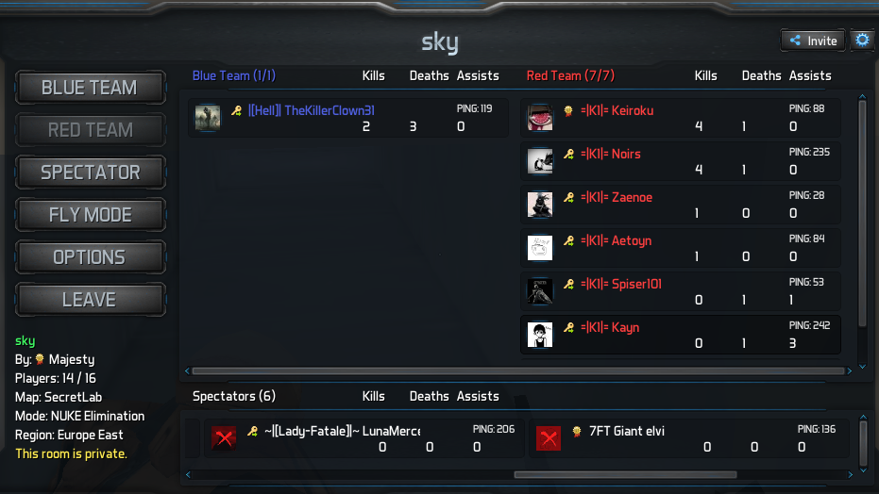Image resolution: width=879 pixels, height=494 pixels.
Task: Click Keiroku's player avatar
Action: 540,118
